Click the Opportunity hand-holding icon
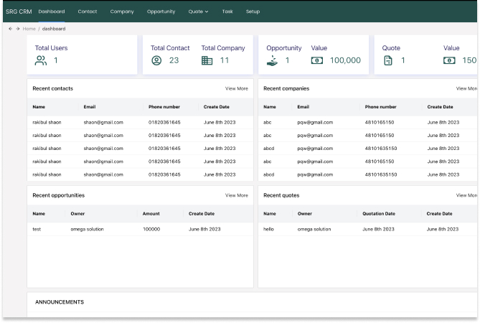The width and height of the screenshot is (480, 323). (x=271, y=60)
